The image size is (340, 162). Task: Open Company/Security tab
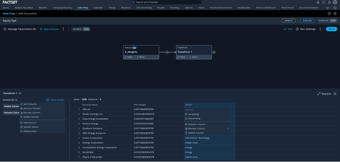point(63,8)
